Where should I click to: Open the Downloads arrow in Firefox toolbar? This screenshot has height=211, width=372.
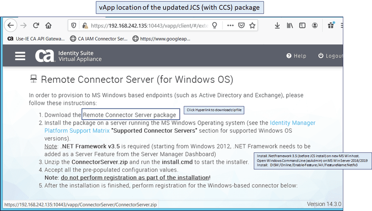[277, 25]
